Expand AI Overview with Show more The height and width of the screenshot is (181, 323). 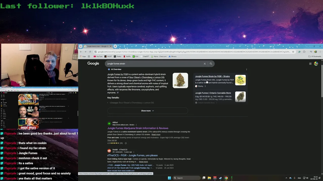coord(148,111)
